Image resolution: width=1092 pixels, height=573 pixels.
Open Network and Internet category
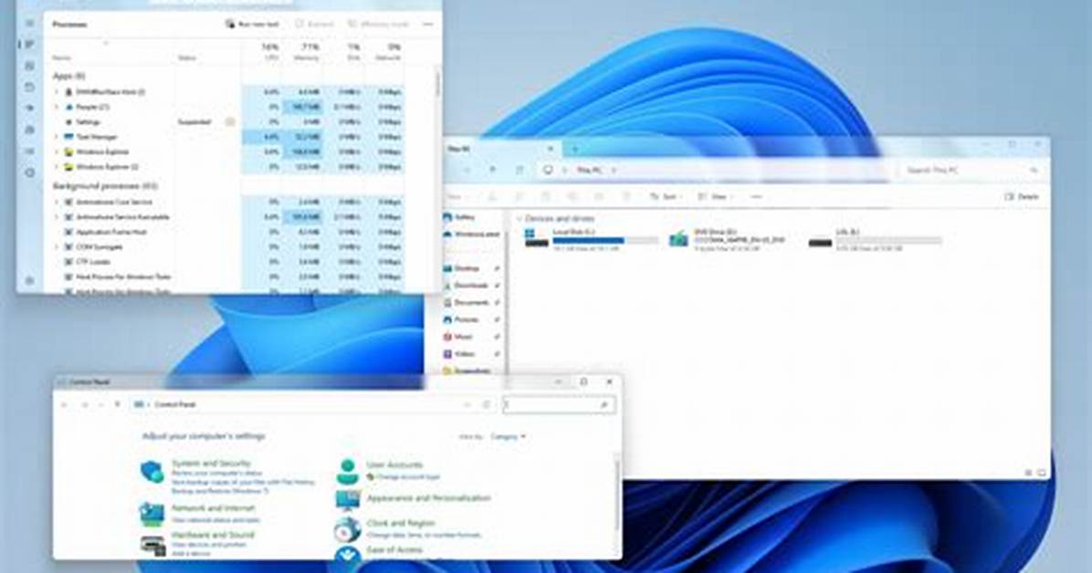(213, 508)
